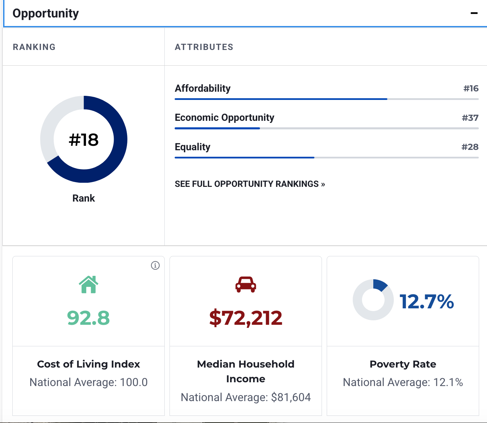Select the Economic Opportunity attribute label
487x423 pixels.
tap(224, 117)
